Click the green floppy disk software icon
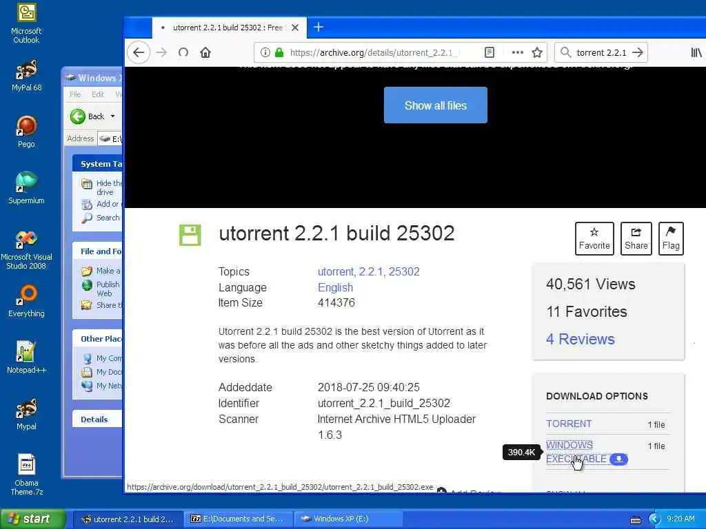 coord(190,235)
